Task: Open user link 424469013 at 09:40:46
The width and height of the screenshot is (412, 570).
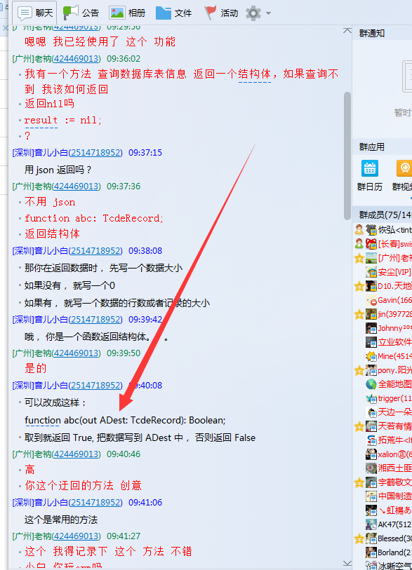Action: coord(76,454)
